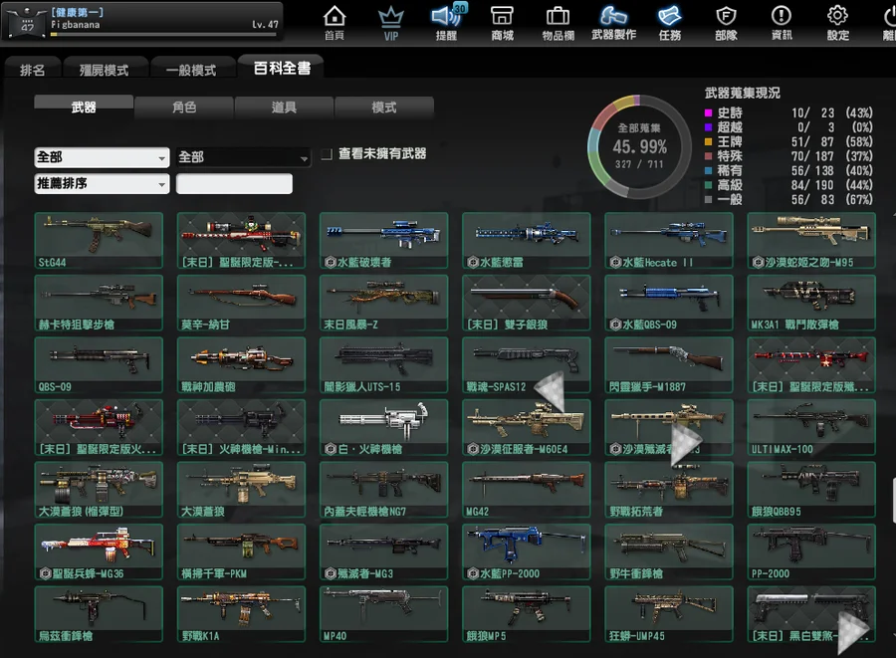
Task: Select the QBS-09 weapon card
Action: click(99, 365)
